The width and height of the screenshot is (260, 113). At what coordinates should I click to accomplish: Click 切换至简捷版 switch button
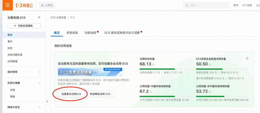pyautogui.click(x=24, y=26)
